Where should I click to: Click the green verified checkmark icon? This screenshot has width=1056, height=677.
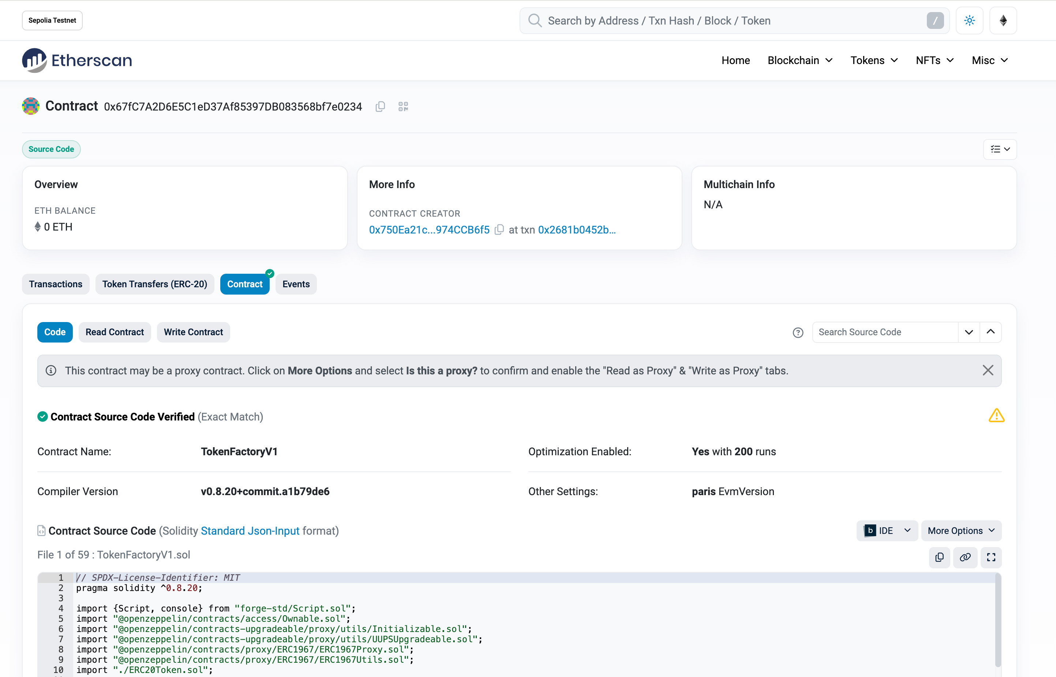(42, 417)
